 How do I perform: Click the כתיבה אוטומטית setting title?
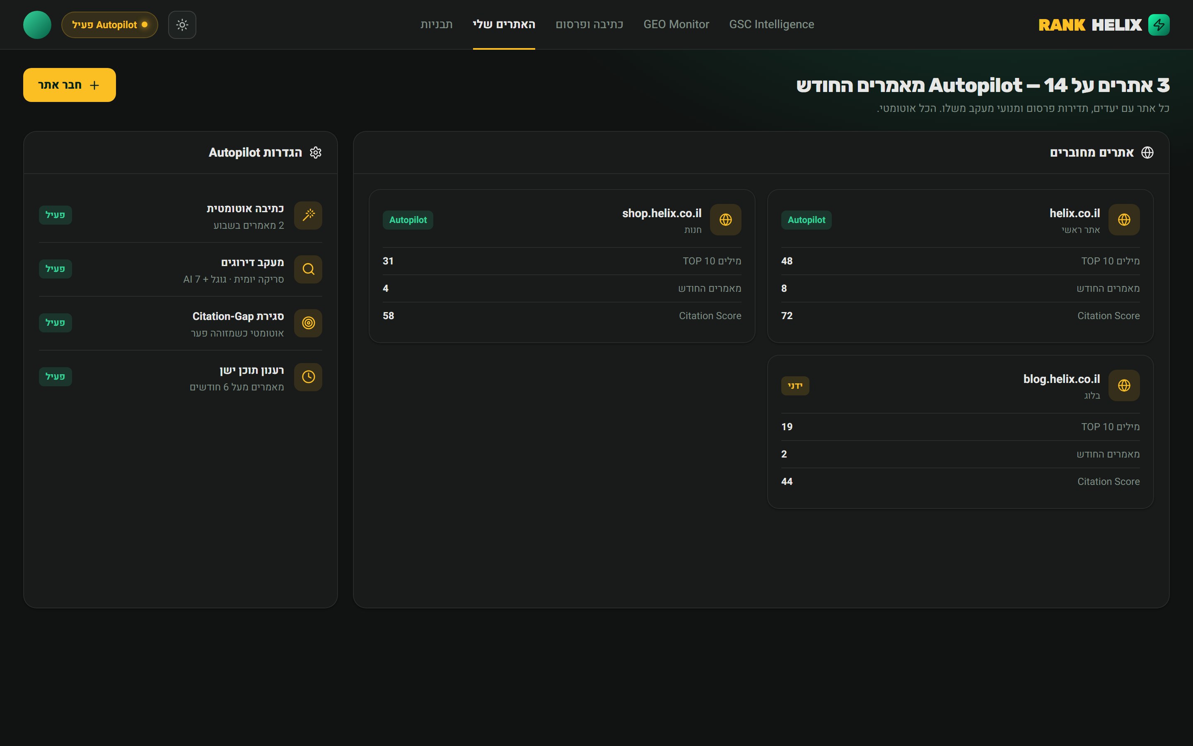[x=245, y=209]
